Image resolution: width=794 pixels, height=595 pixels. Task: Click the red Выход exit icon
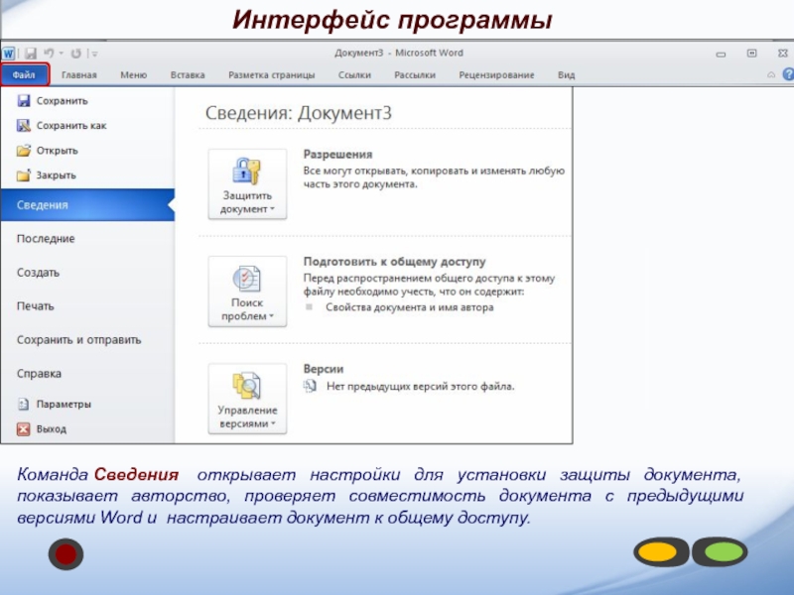[x=24, y=429]
